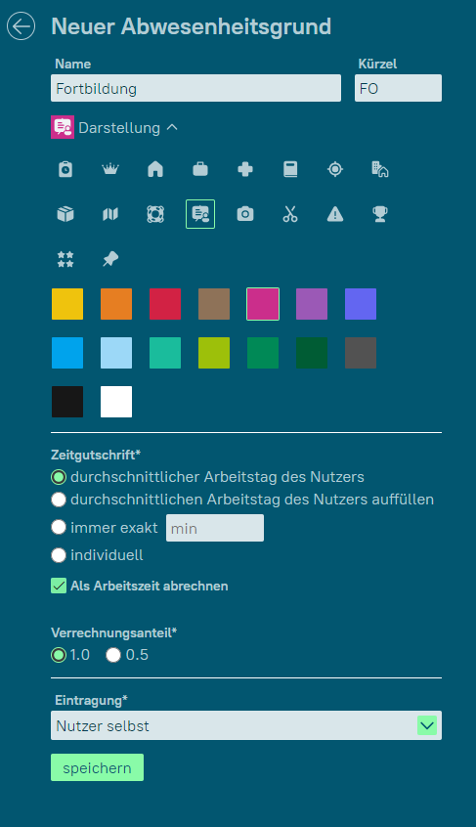Pick the light blue color swatch

116,353
